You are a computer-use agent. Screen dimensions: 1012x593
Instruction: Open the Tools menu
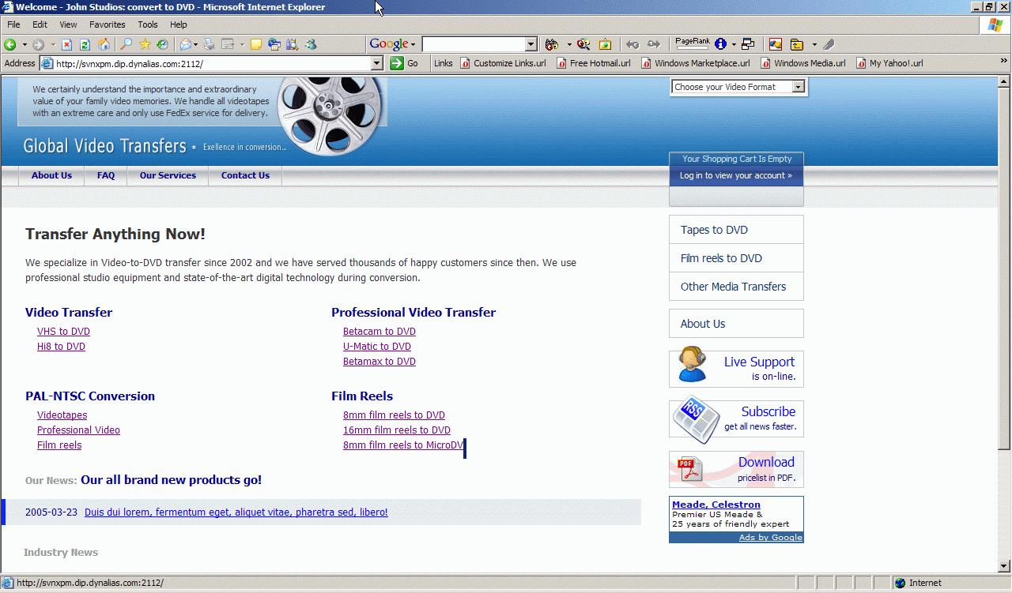(x=148, y=24)
